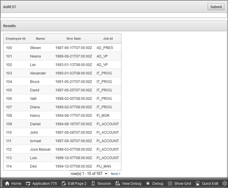Click the name Daniel
228x188 pixels.
click(35, 124)
